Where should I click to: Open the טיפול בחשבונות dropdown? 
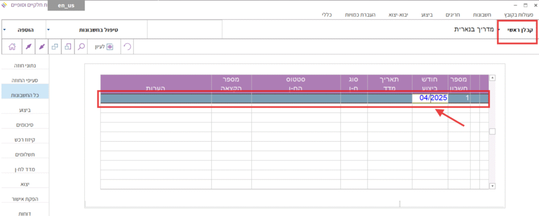pyautogui.click(x=48, y=30)
